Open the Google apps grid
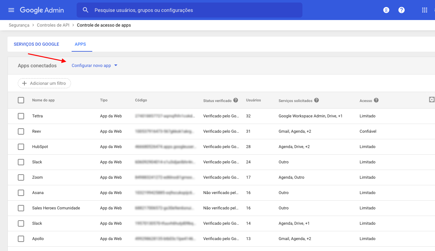 [424, 10]
